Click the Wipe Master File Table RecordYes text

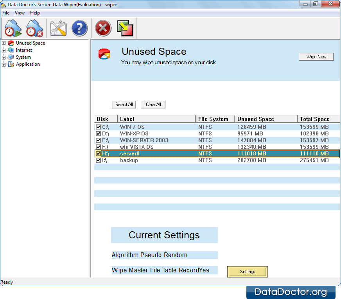(x=160, y=270)
